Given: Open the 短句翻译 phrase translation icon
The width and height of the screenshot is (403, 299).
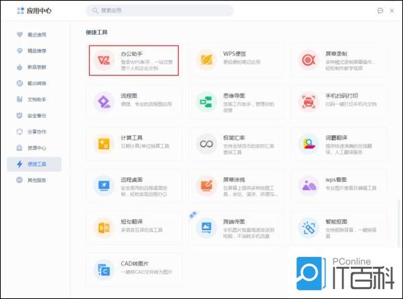Looking at the screenshot, I should 104,227.
